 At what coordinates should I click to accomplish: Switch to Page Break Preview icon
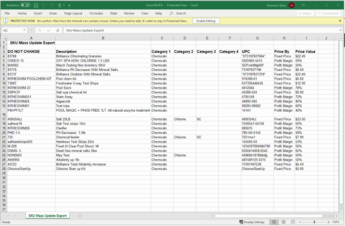(293, 222)
